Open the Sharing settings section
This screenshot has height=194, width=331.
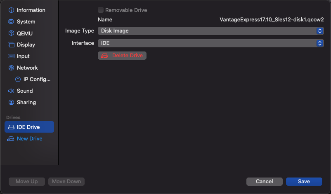pyautogui.click(x=29, y=103)
